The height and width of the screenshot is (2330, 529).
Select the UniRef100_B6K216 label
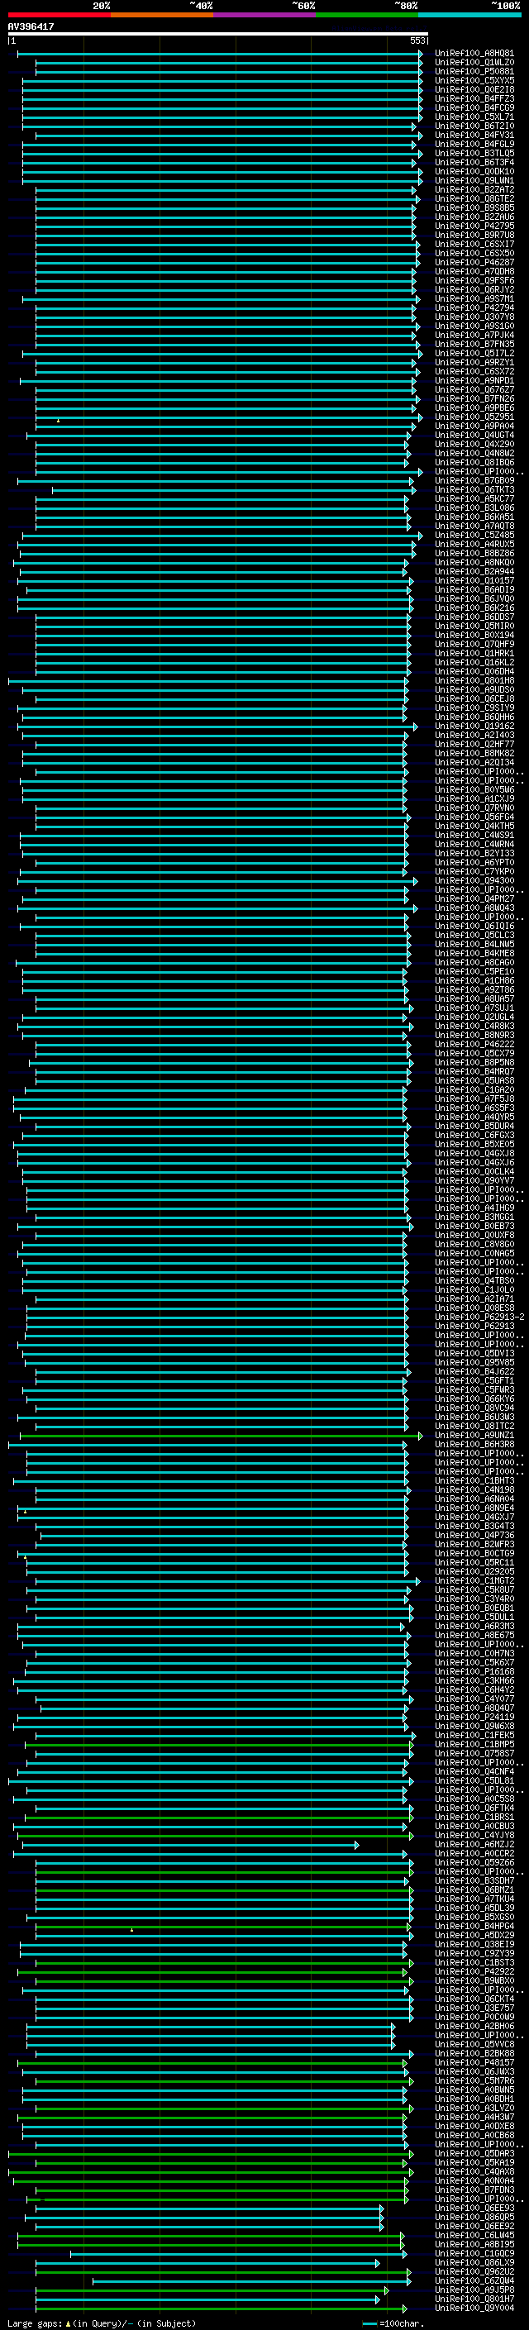pos(474,608)
